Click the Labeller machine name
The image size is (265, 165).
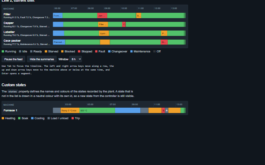point(9,32)
